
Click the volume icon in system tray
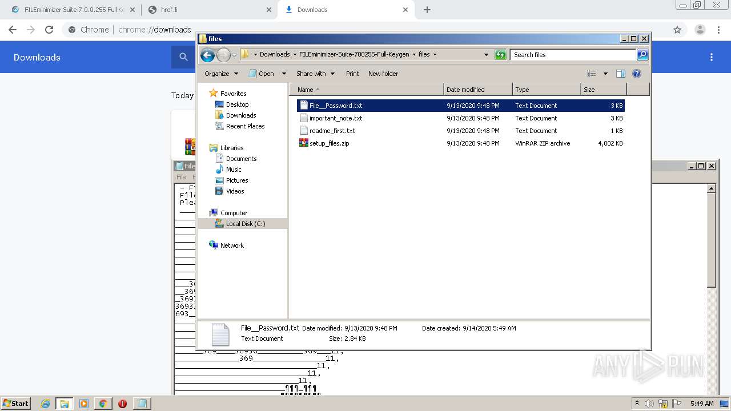[649, 404]
